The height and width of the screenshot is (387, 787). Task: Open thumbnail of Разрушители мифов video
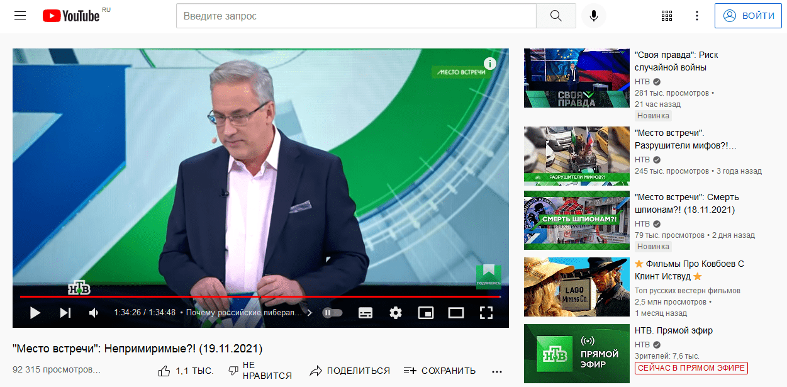(x=577, y=155)
